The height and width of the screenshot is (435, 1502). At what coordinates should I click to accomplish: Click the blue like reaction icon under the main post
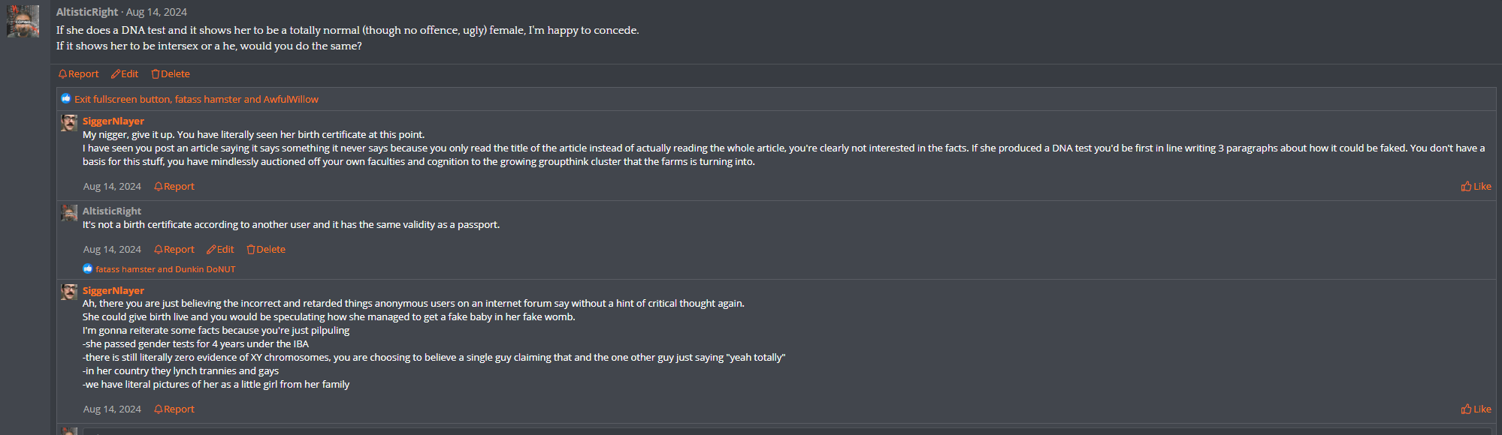click(66, 99)
